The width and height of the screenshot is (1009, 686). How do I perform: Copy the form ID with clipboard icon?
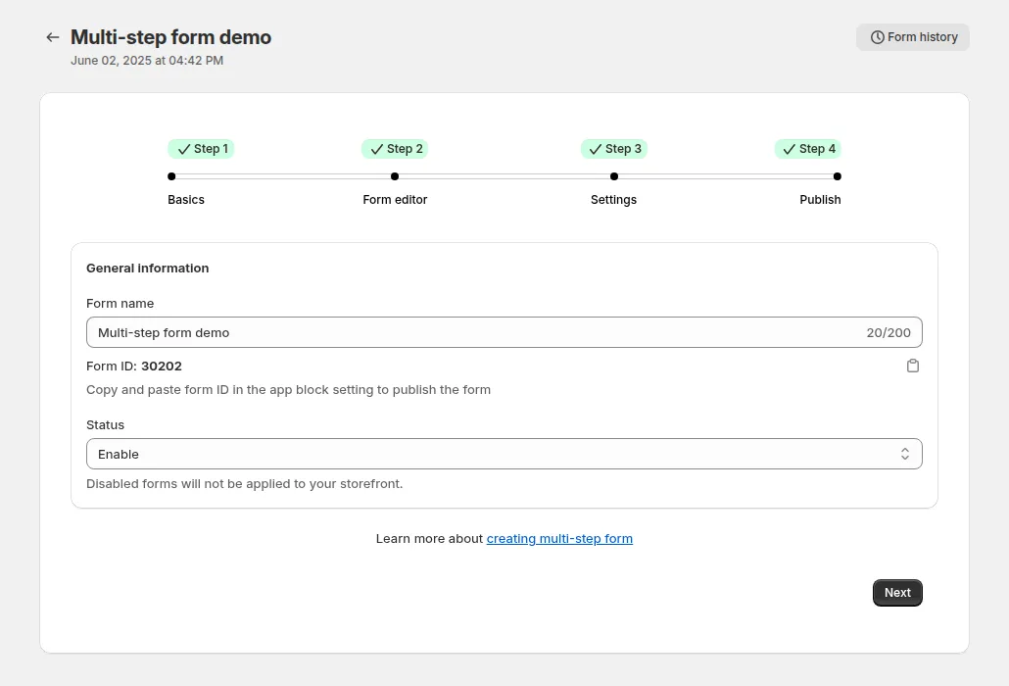click(912, 366)
